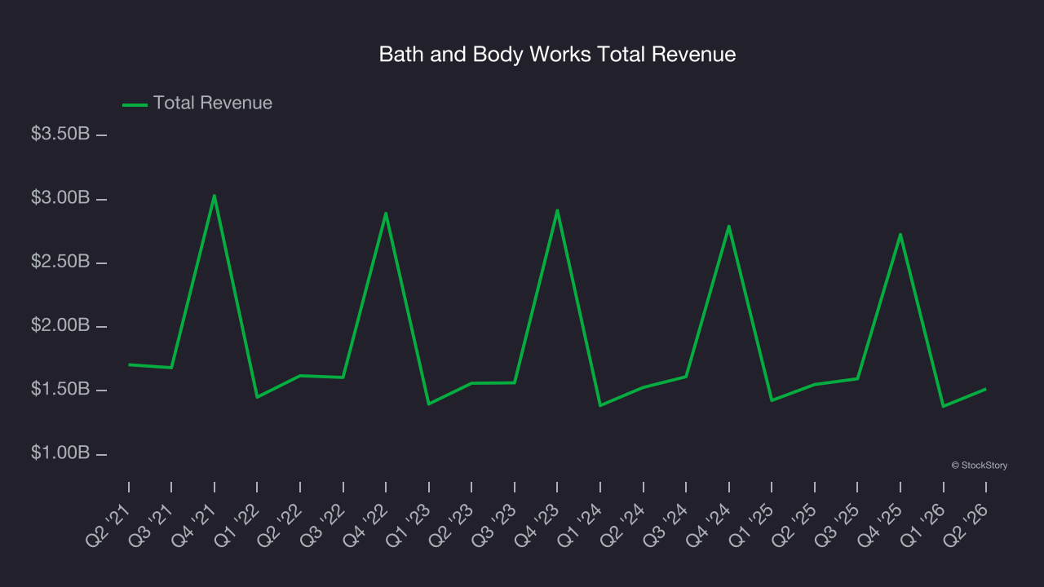Click the $3.00B y-axis label

pos(60,198)
